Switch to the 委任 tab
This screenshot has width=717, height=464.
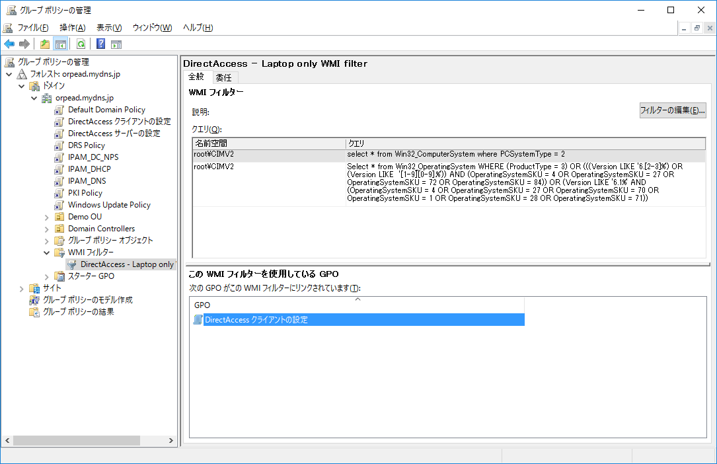[224, 76]
